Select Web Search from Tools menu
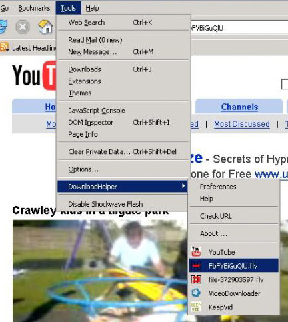Image resolution: width=288 pixels, height=322 pixels. 123,22
